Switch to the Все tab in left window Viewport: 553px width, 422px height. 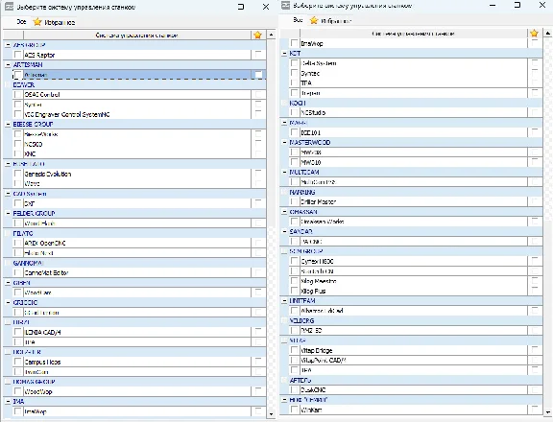tap(21, 22)
